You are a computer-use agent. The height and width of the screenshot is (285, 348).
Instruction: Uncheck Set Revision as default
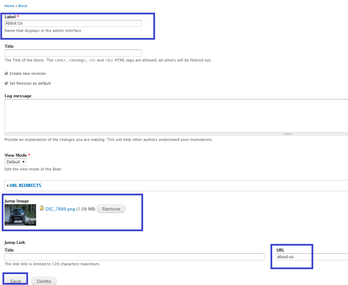tap(6, 83)
